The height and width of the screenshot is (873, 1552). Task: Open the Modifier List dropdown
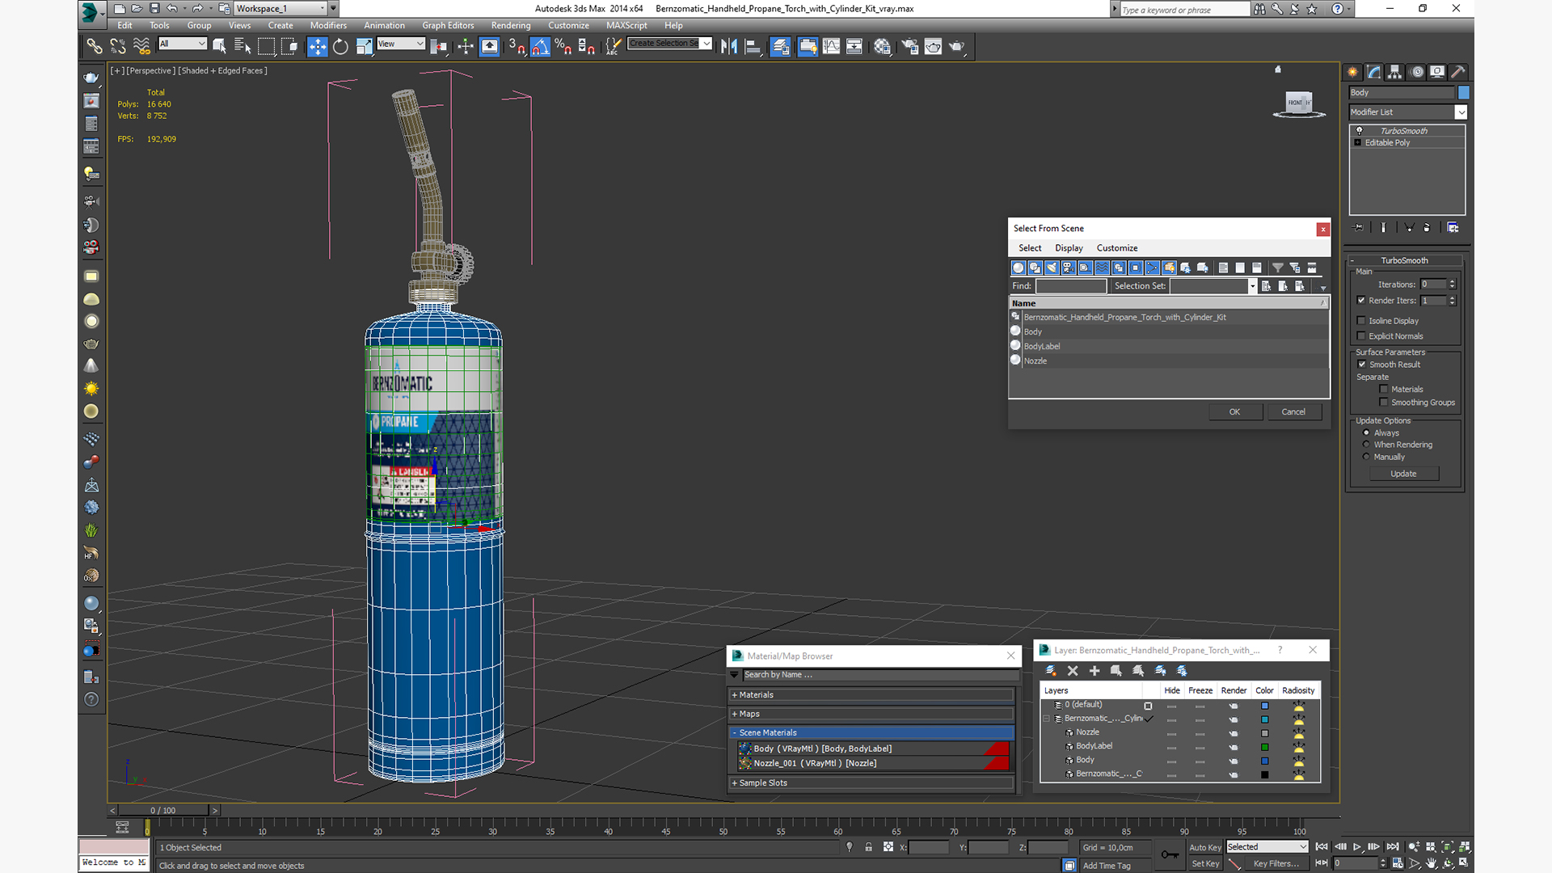(x=1407, y=112)
